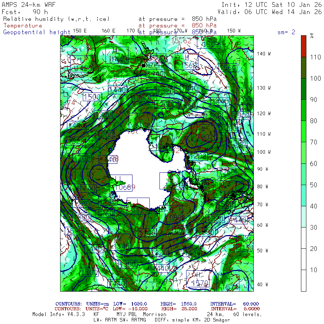324x324 pixels.
Task: Click the "Fcst: 90 h" forecast hour label
Action: (24, 12)
